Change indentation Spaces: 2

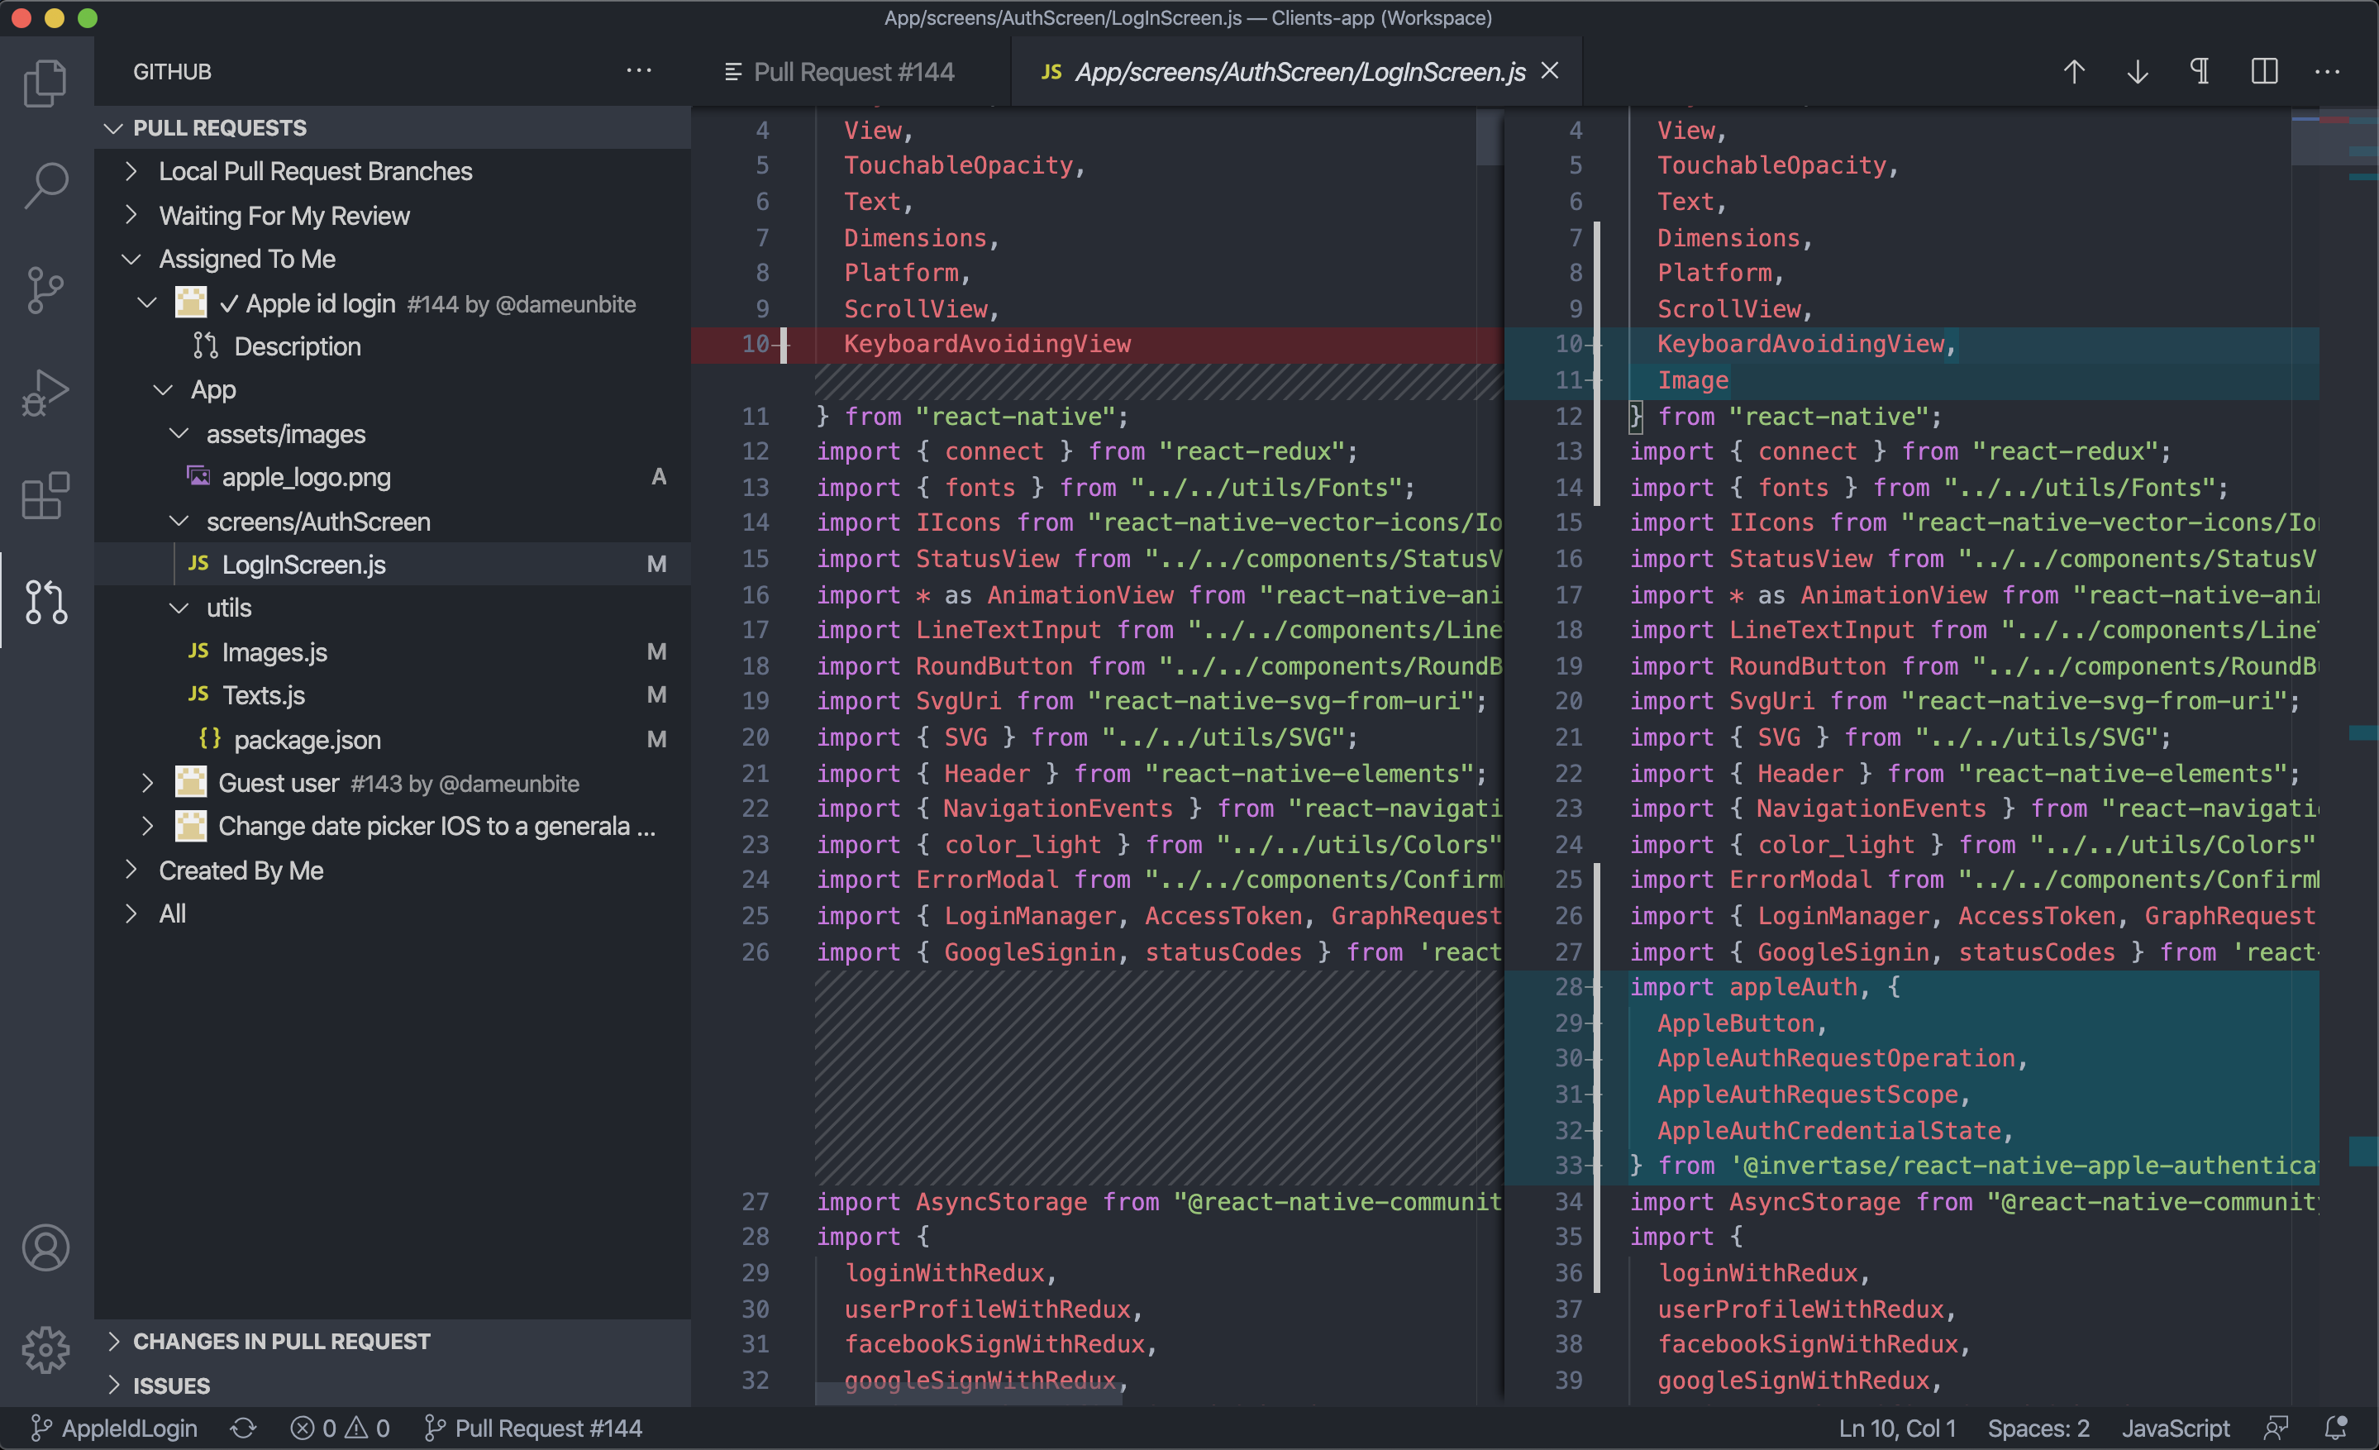[x=2038, y=1428]
